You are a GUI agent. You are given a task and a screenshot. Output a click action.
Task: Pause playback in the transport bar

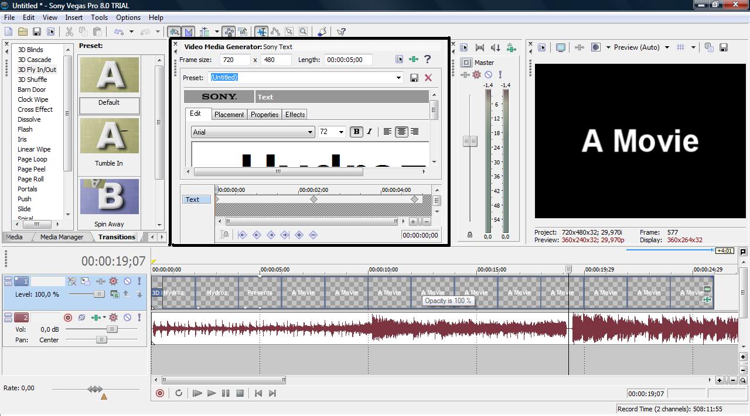click(x=226, y=393)
